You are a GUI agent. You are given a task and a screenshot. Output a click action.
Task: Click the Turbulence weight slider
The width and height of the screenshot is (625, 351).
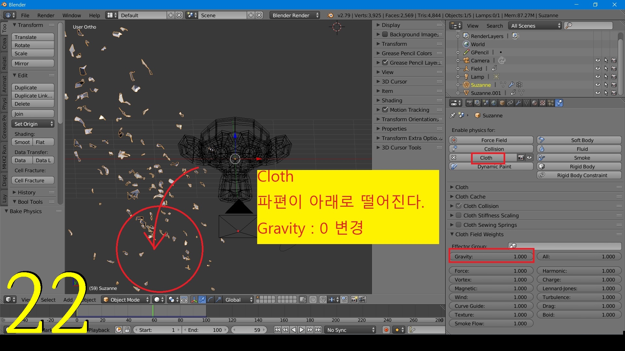coord(579,297)
